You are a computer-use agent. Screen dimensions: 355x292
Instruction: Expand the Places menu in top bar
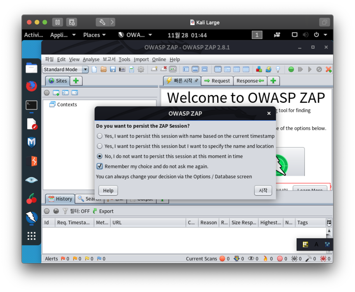coord(95,35)
